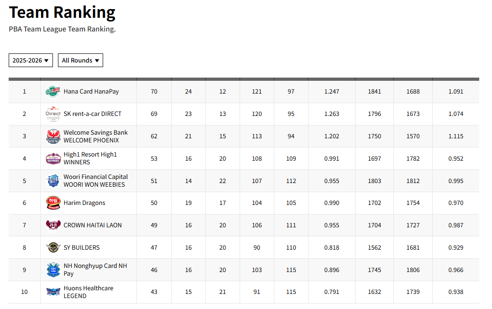492x309 pixels.
Task: Open the All Rounds dropdown
Action: [80, 60]
